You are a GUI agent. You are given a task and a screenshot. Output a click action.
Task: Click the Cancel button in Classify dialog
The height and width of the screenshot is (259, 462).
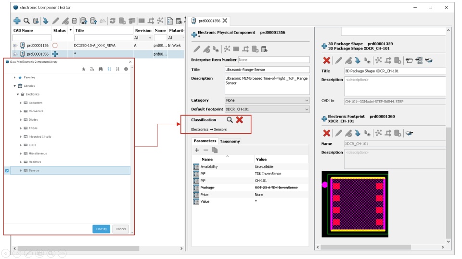pyautogui.click(x=120, y=229)
